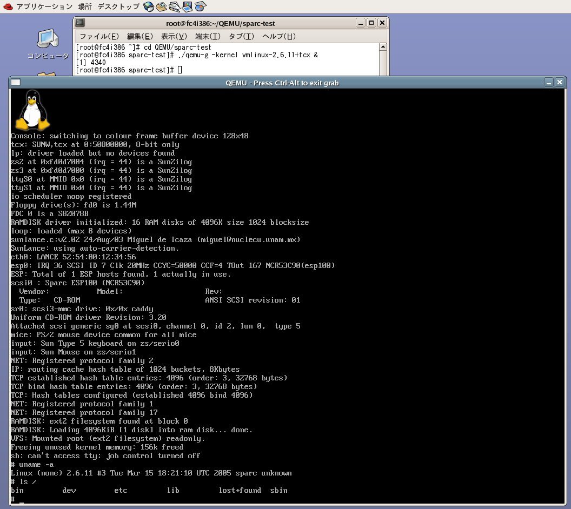The image size is (571, 509).
Task: Click 'lost+found' in the ls output
Action: pos(240,491)
